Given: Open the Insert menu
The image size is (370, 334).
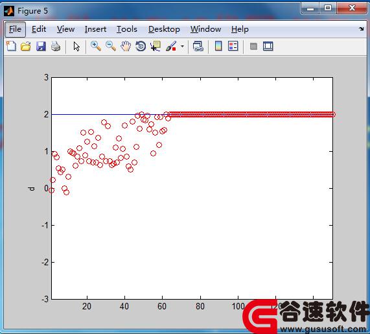Looking at the screenshot, I should tap(95, 29).
